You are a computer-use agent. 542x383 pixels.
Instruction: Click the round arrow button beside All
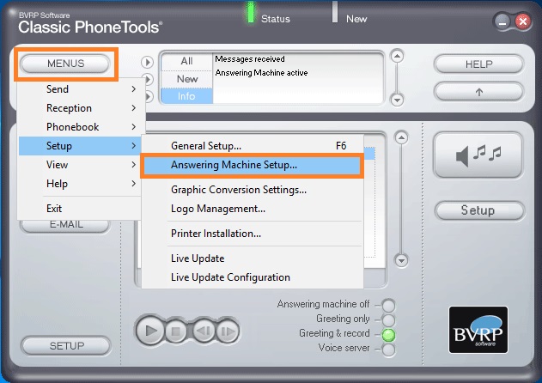[147, 62]
